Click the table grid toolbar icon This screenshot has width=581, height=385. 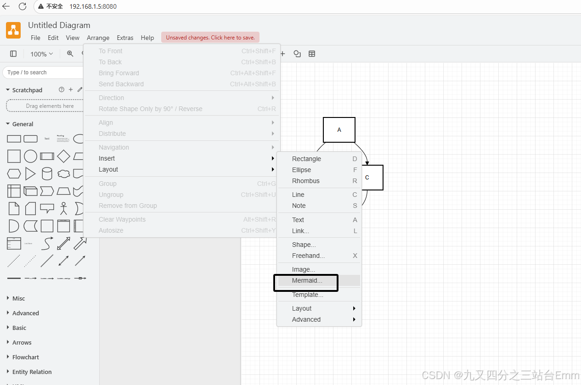point(312,54)
